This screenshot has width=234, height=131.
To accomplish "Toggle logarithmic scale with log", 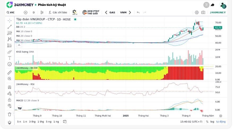I will click(212, 121).
